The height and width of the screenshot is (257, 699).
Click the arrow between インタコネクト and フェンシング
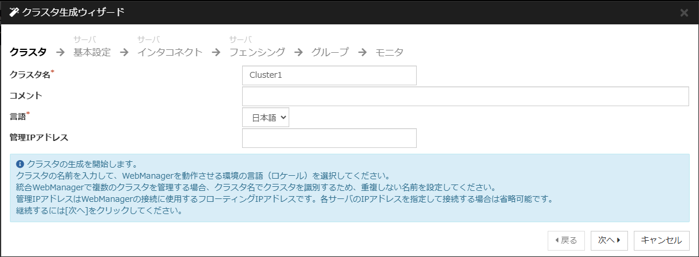pos(216,52)
